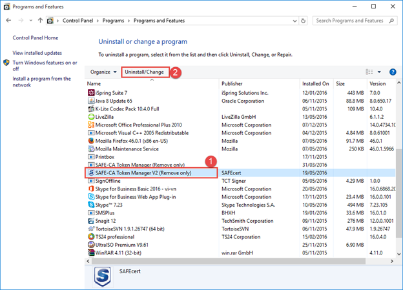The image size is (403, 290).
Task: Expand chevron after Control Panel breadcrumb
Action: click(x=98, y=21)
